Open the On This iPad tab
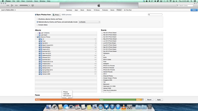198x111 pixels. (x=128, y=10)
